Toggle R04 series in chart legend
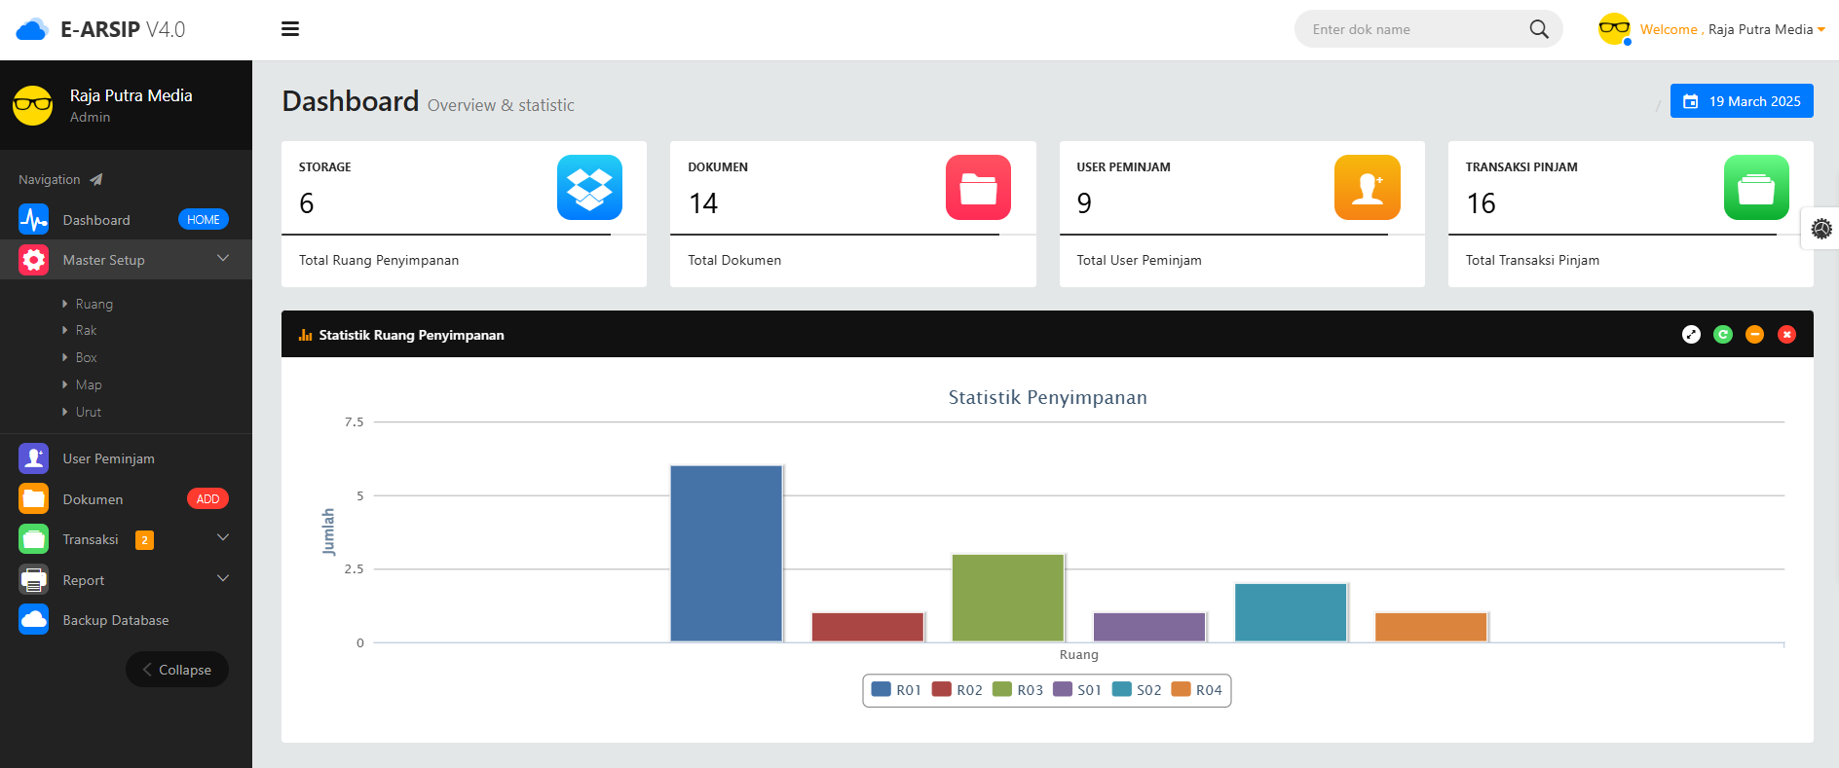1839x768 pixels. 1197,690
